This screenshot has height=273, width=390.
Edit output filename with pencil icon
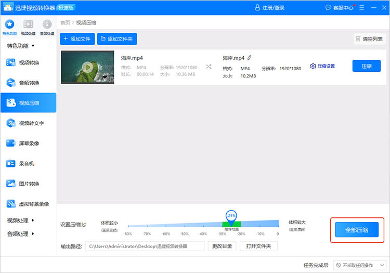(249, 58)
